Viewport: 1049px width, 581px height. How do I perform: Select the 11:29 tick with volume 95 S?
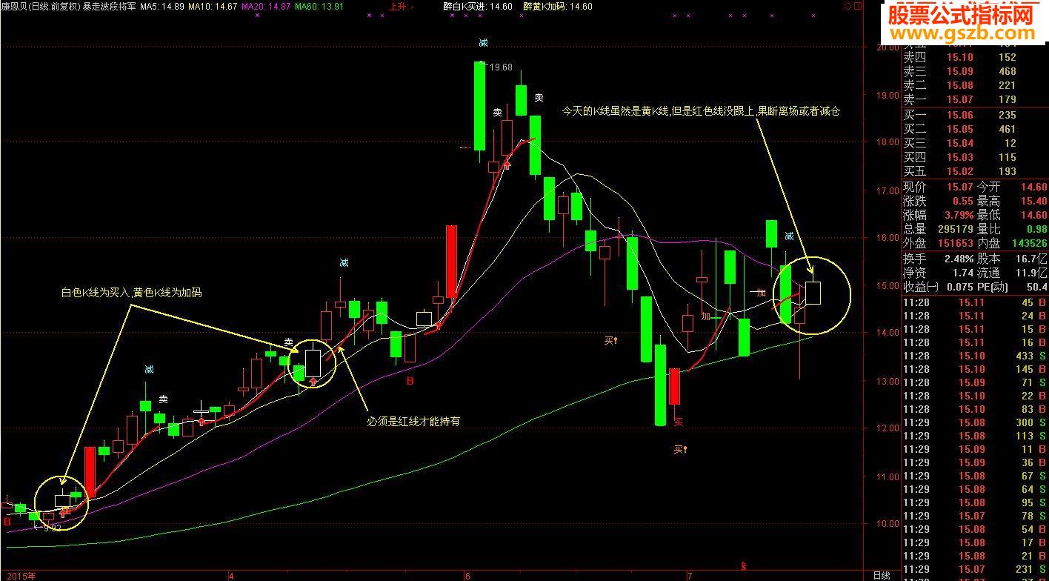(975, 502)
